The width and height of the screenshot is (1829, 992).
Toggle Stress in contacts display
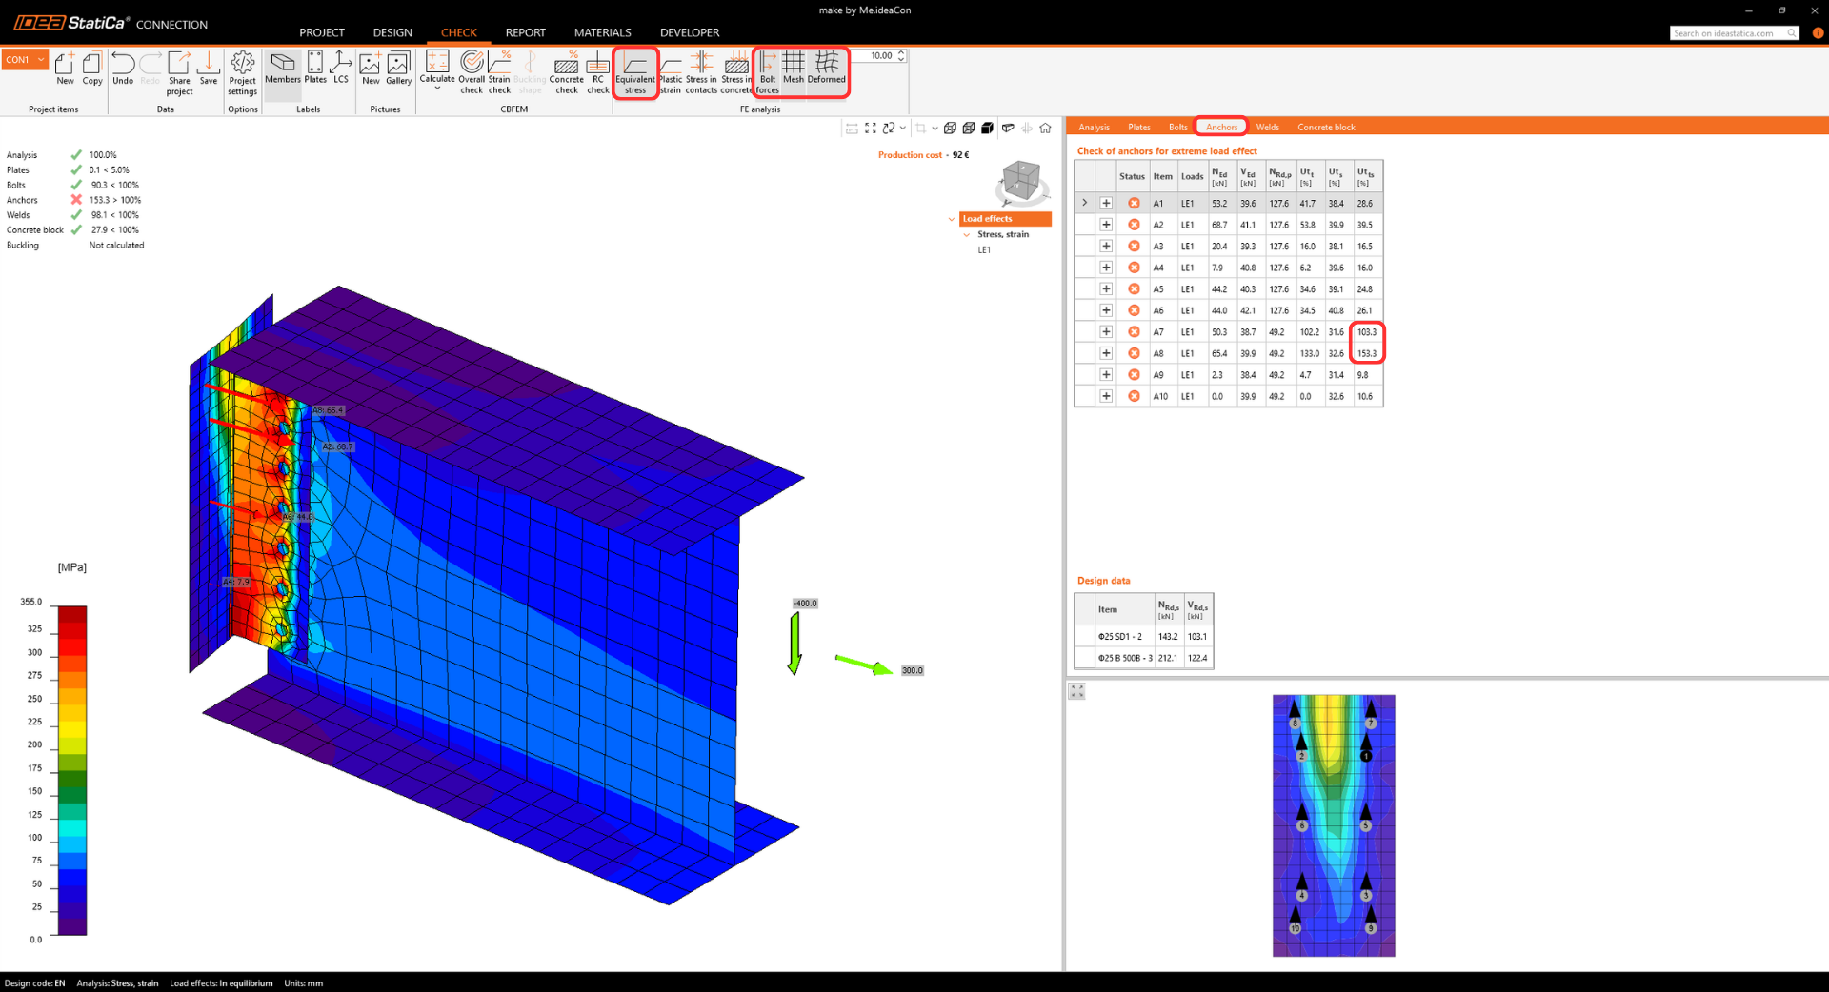701,73
